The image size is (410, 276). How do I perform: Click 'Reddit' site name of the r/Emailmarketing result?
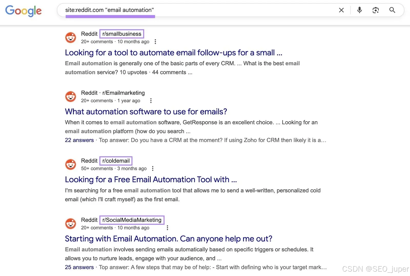89,93
